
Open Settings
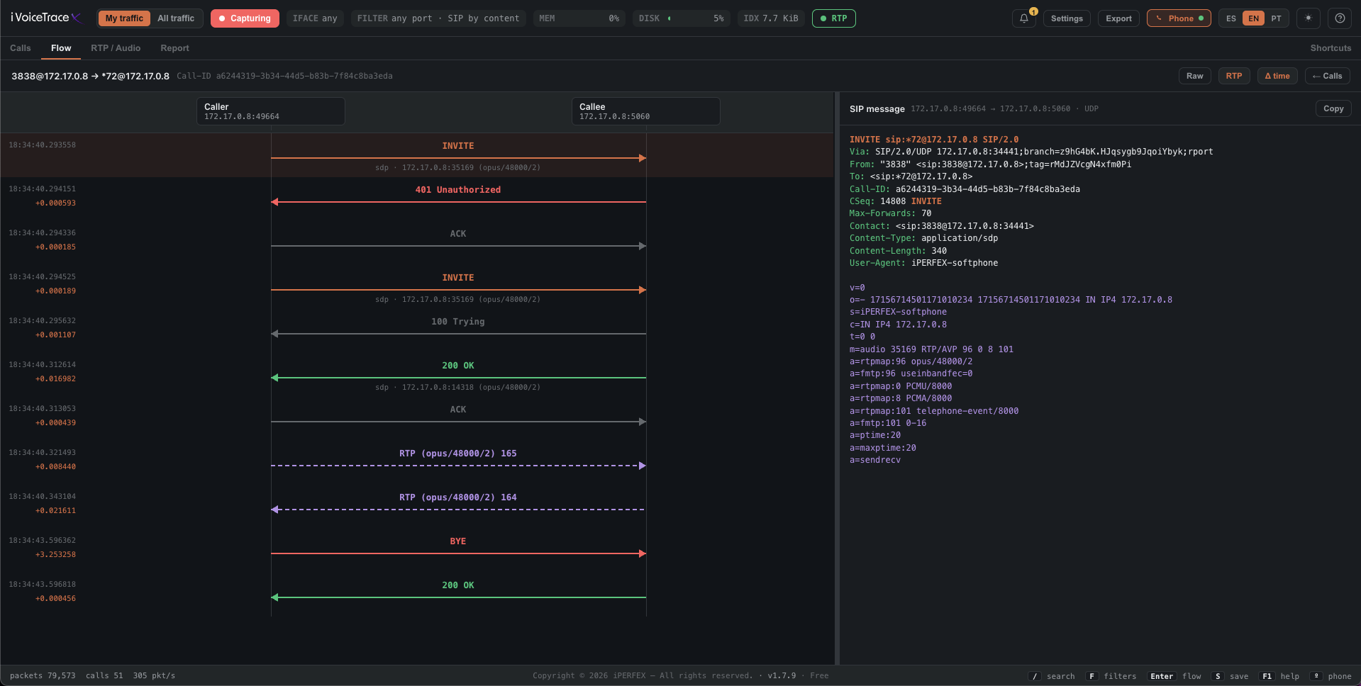click(1067, 18)
